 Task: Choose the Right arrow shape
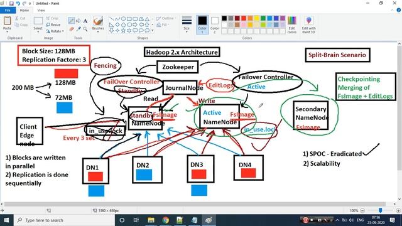[135, 25]
